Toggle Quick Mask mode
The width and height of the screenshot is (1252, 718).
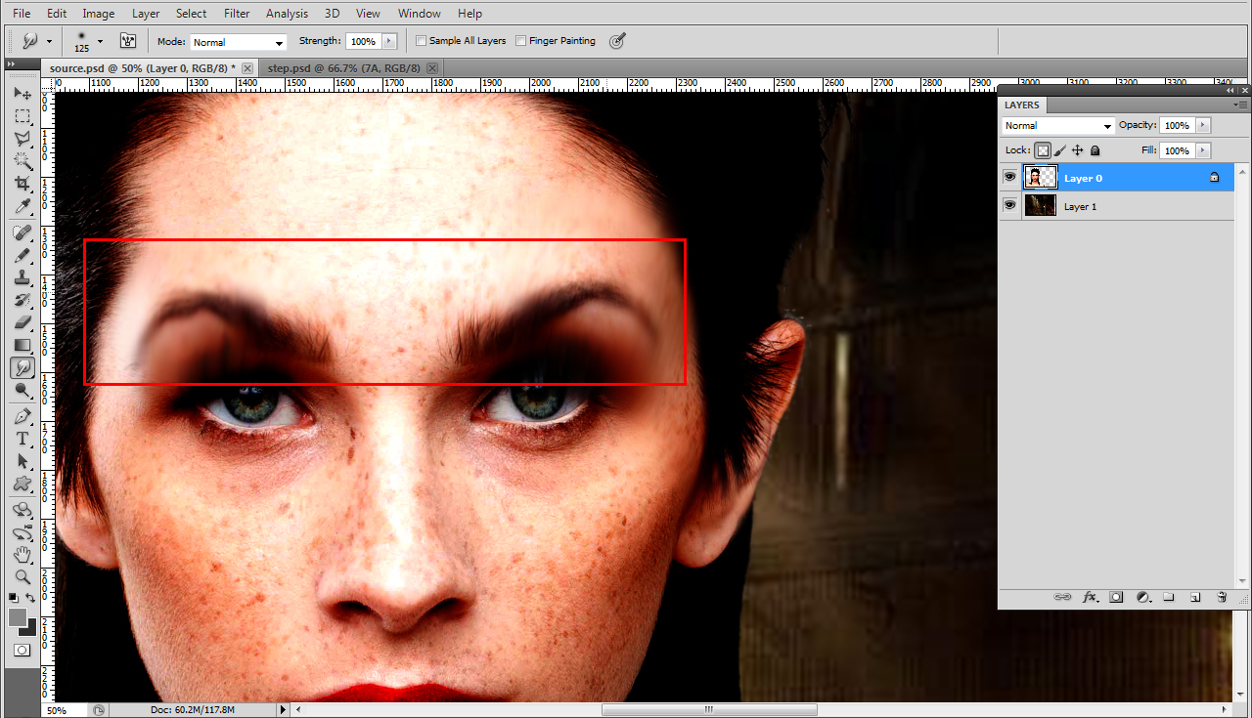[x=22, y=651]
